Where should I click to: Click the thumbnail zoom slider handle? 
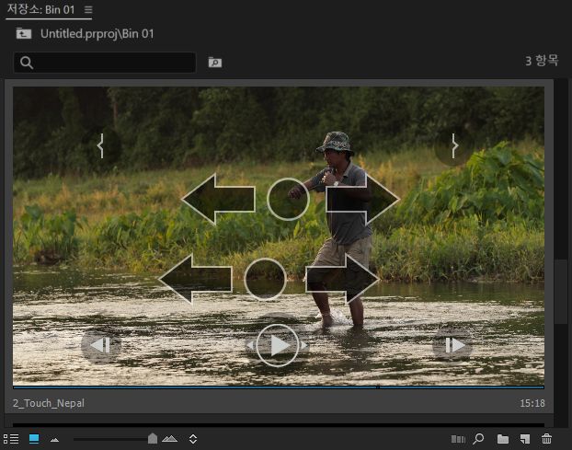[153, 438]
